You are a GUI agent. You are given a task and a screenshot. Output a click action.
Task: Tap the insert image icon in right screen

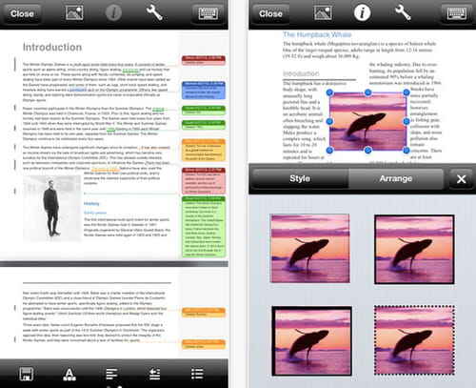click(x=323, y=13)
